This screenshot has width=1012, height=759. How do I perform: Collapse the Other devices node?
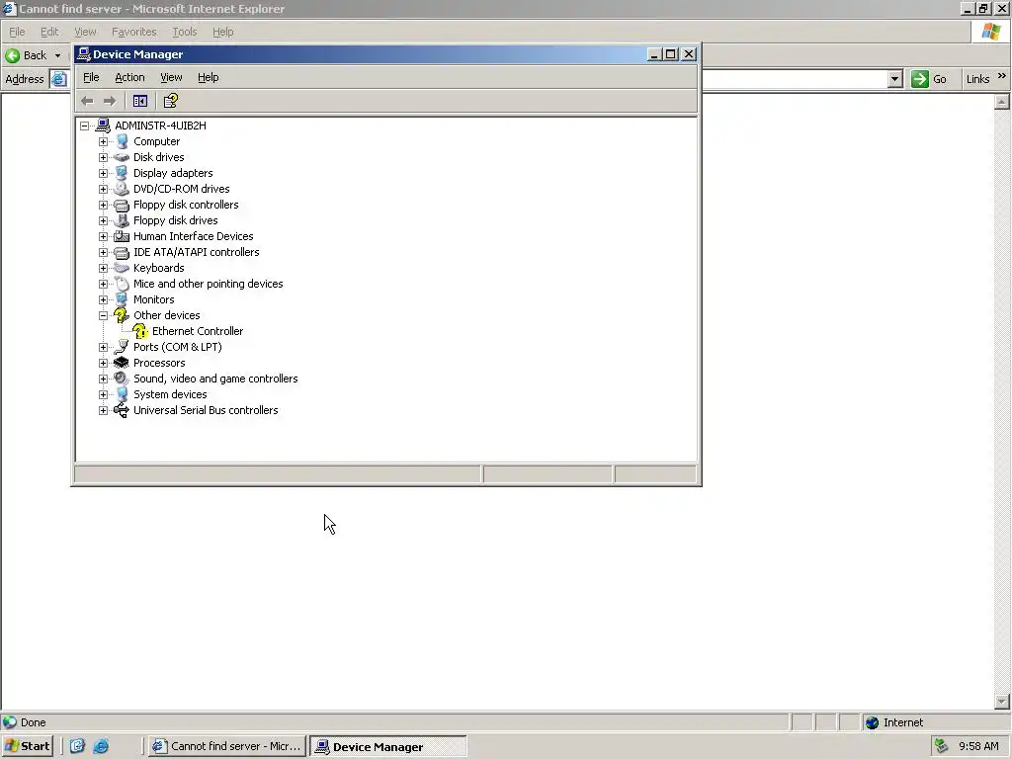pos(103,315)
